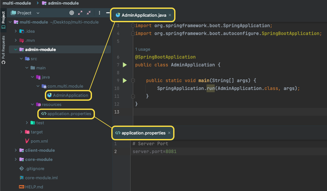Click admin-module breadcrumb in navigation bar
This screenshot has width=327, height=191.
[x=64, y=3]
